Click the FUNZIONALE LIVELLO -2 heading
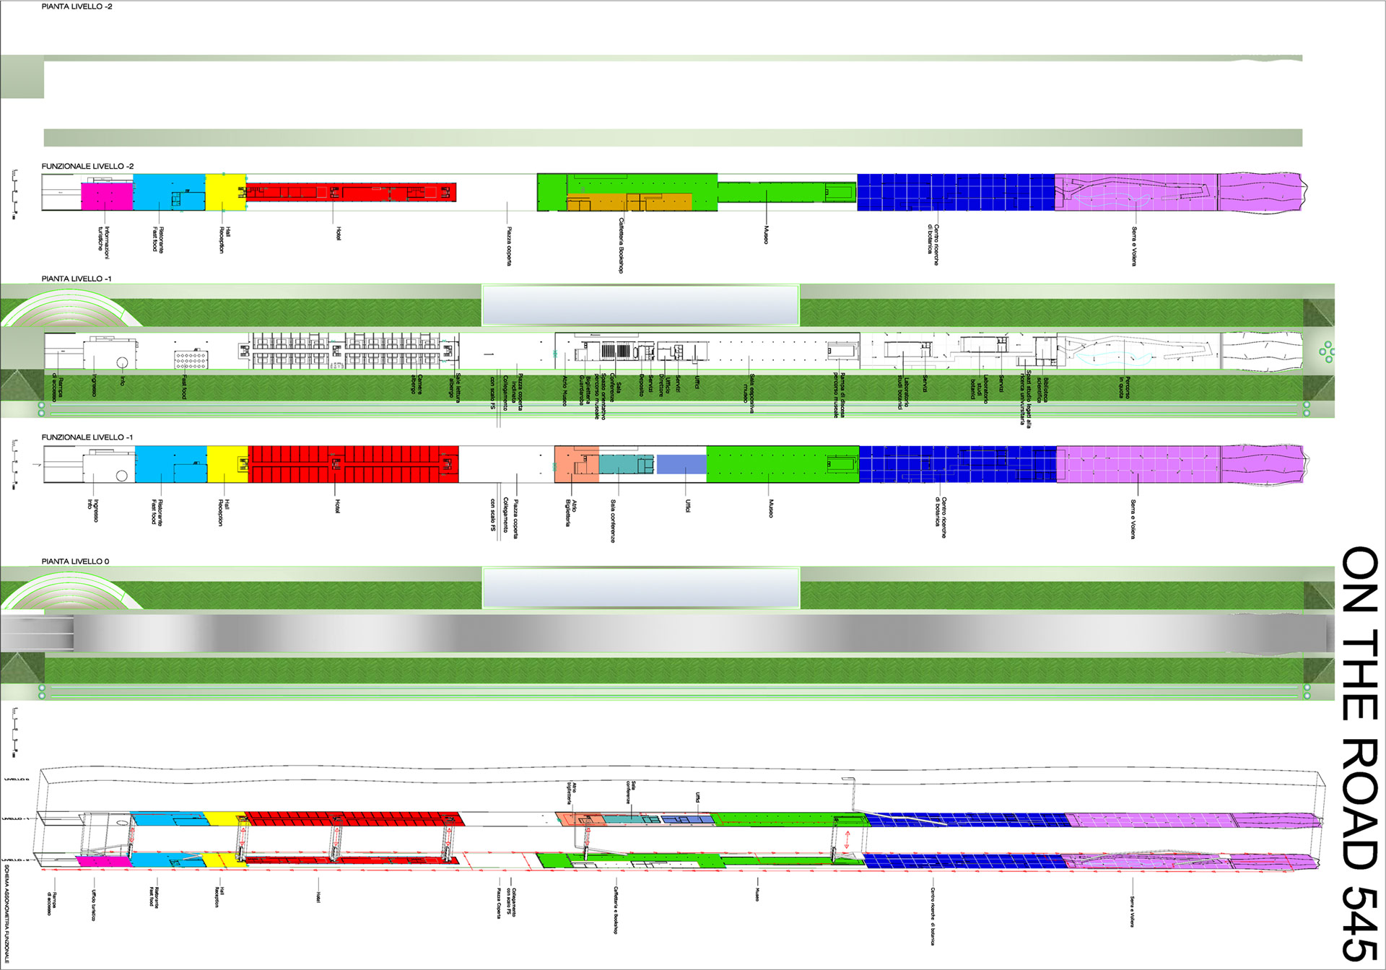The height and width of the screenshot is (970, 1386). (87, 166)
